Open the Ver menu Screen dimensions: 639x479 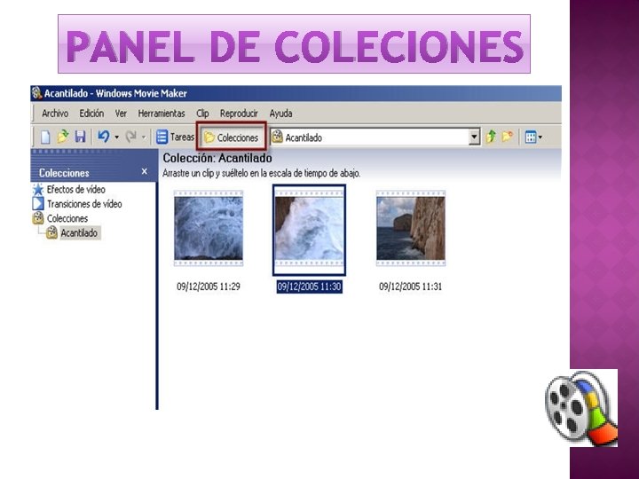(x=121, y=114)
